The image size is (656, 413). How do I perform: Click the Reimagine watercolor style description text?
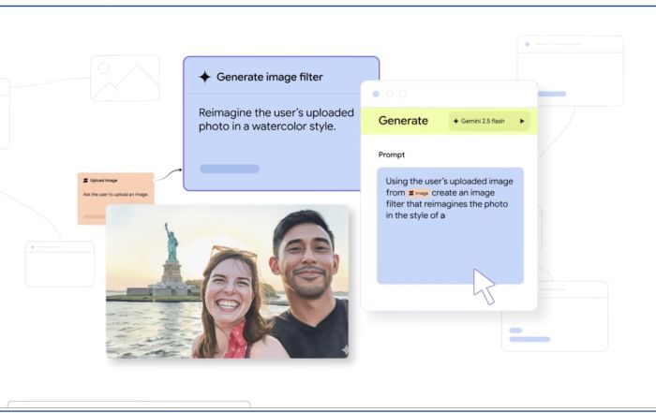tap(267, 119)
